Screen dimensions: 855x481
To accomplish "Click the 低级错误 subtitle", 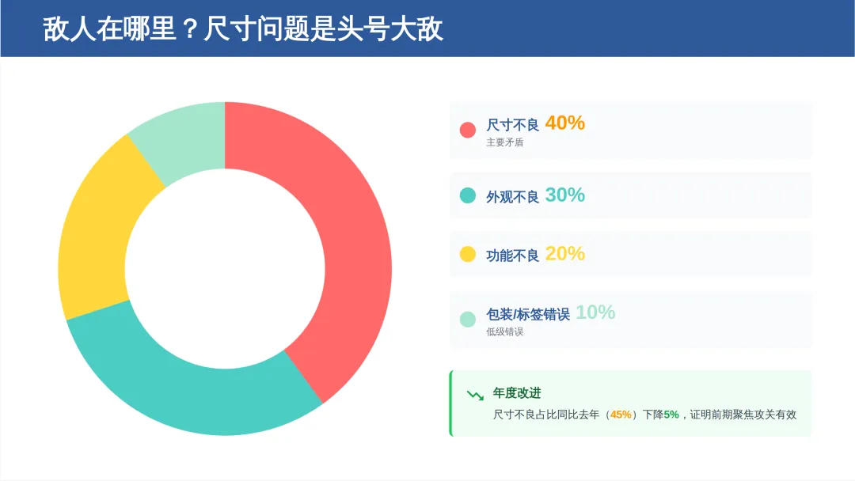I will pos(504,331).
